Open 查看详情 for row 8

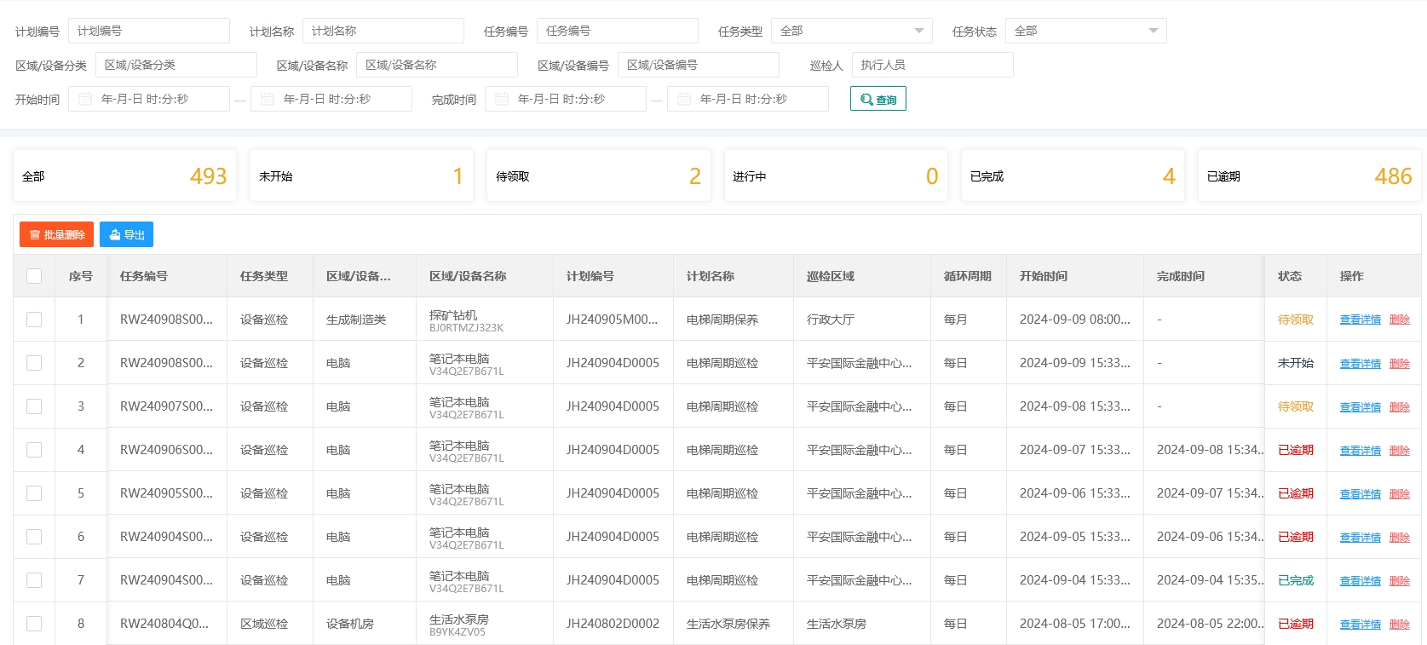1361,624
